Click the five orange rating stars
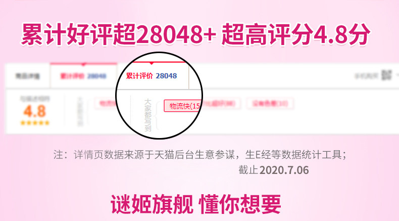The height and width of the screenshot is (221, 399). coord(35,123)
